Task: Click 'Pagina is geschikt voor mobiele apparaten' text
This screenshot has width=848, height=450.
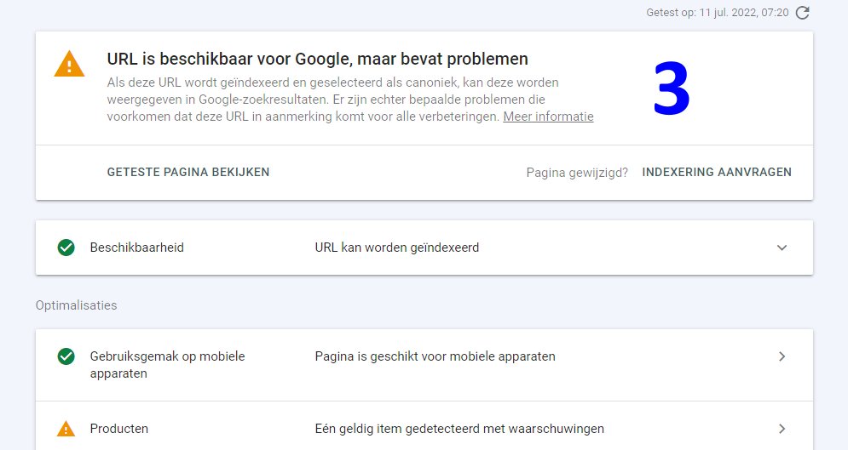Action: coord(435,356)
